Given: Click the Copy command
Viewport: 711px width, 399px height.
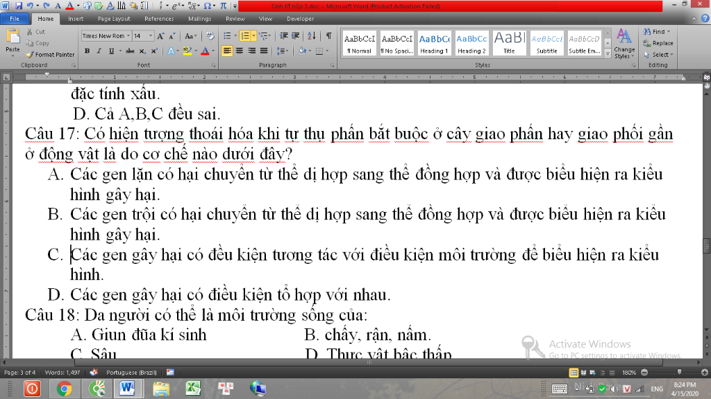Looking at the screenshot, I should point(37,43).
